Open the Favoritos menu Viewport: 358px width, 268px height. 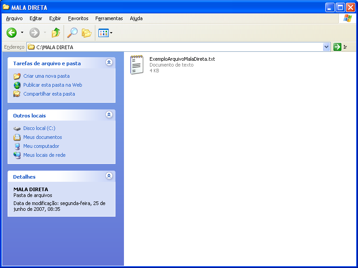[x=78, y=18]
